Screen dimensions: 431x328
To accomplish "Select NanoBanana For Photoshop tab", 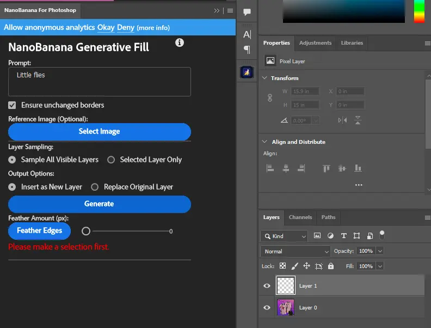I will [40, 10].
